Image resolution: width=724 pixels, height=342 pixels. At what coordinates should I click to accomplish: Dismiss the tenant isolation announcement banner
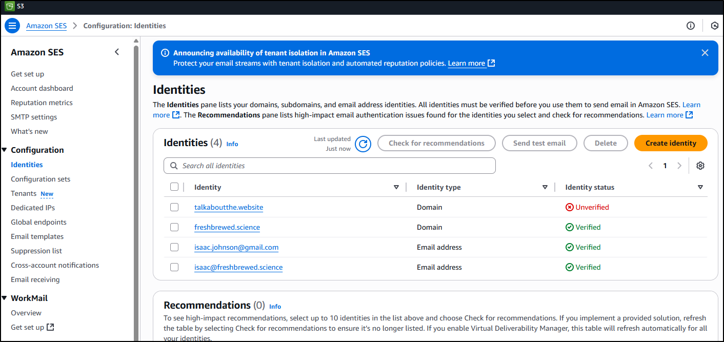point(705,53)
